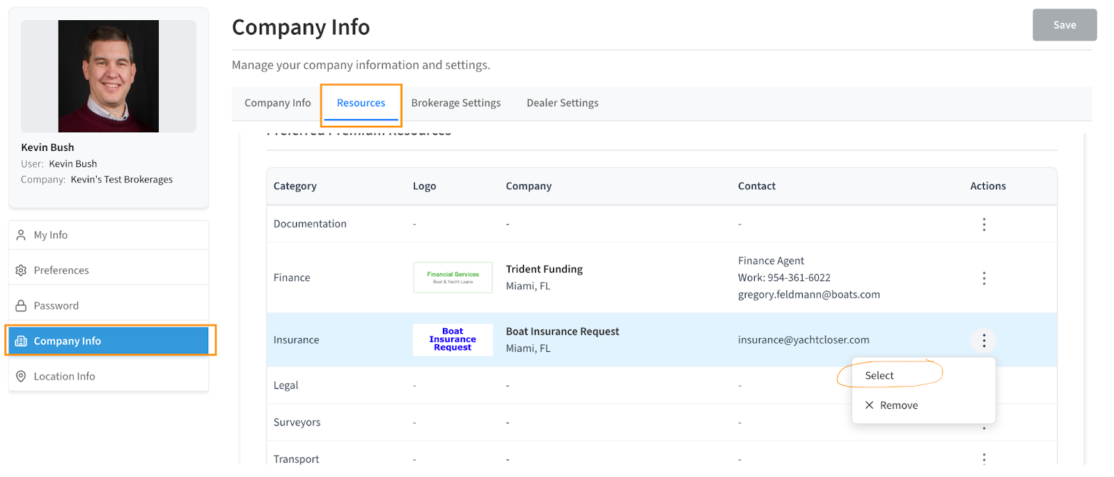
Task: Open the Company Info tab
Action: (x=277, y=103)
